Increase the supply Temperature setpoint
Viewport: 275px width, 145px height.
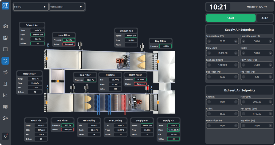point(236,41)
